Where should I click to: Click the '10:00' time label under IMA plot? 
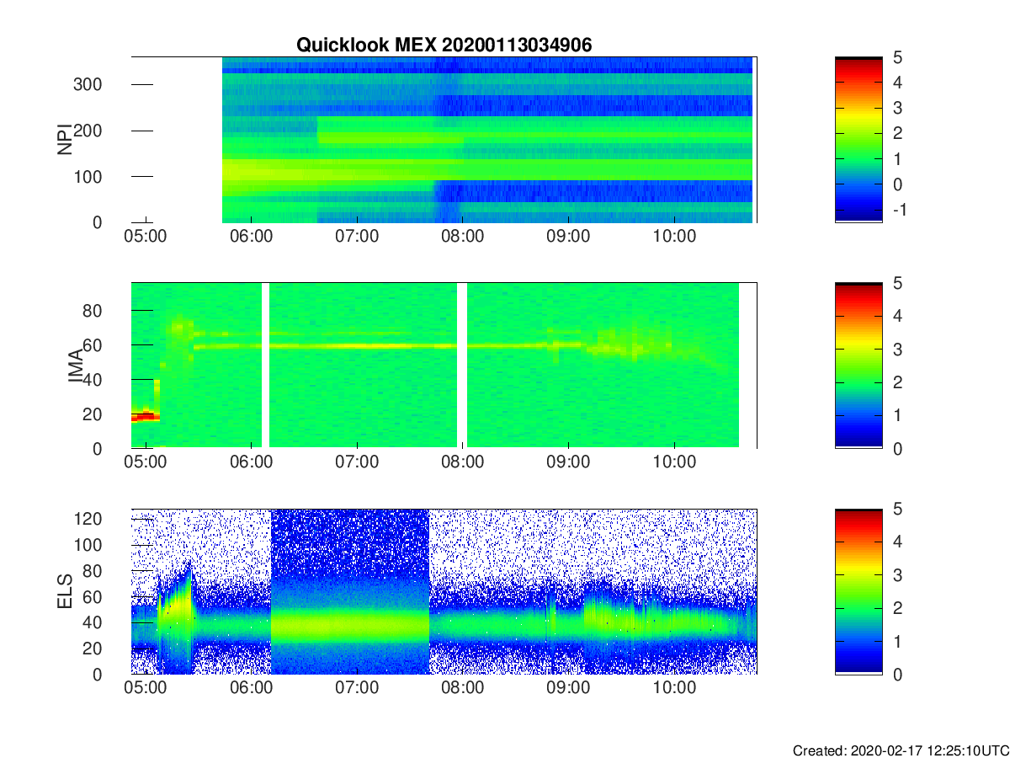(x=674, y=462)
